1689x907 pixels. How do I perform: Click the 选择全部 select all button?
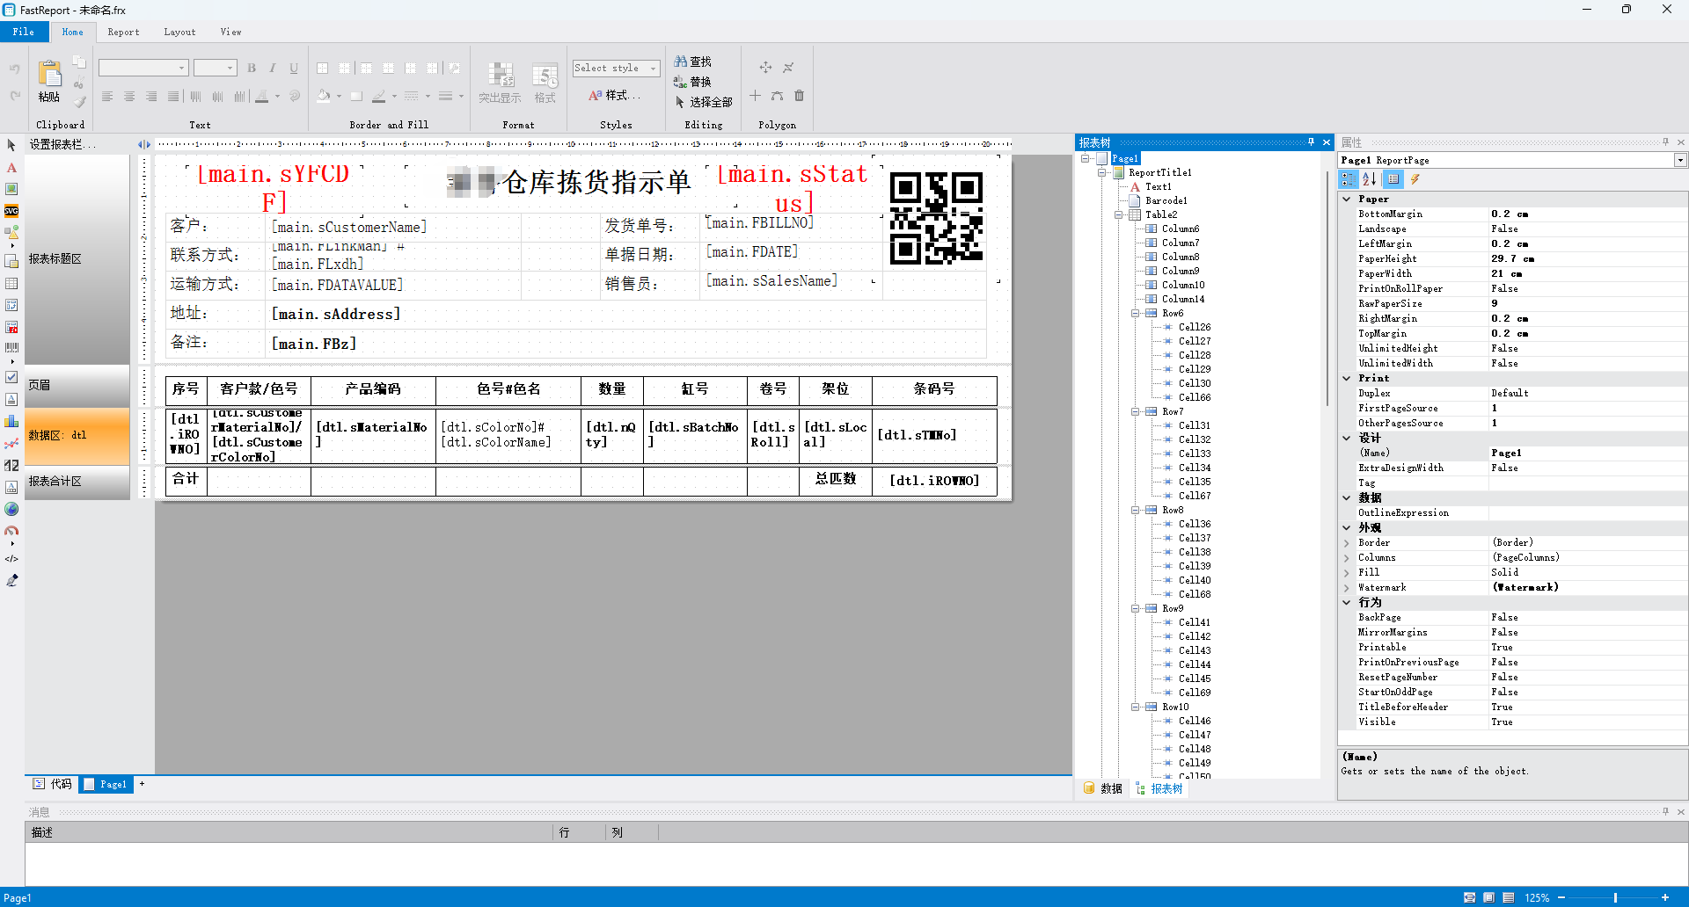click(703, 102)
